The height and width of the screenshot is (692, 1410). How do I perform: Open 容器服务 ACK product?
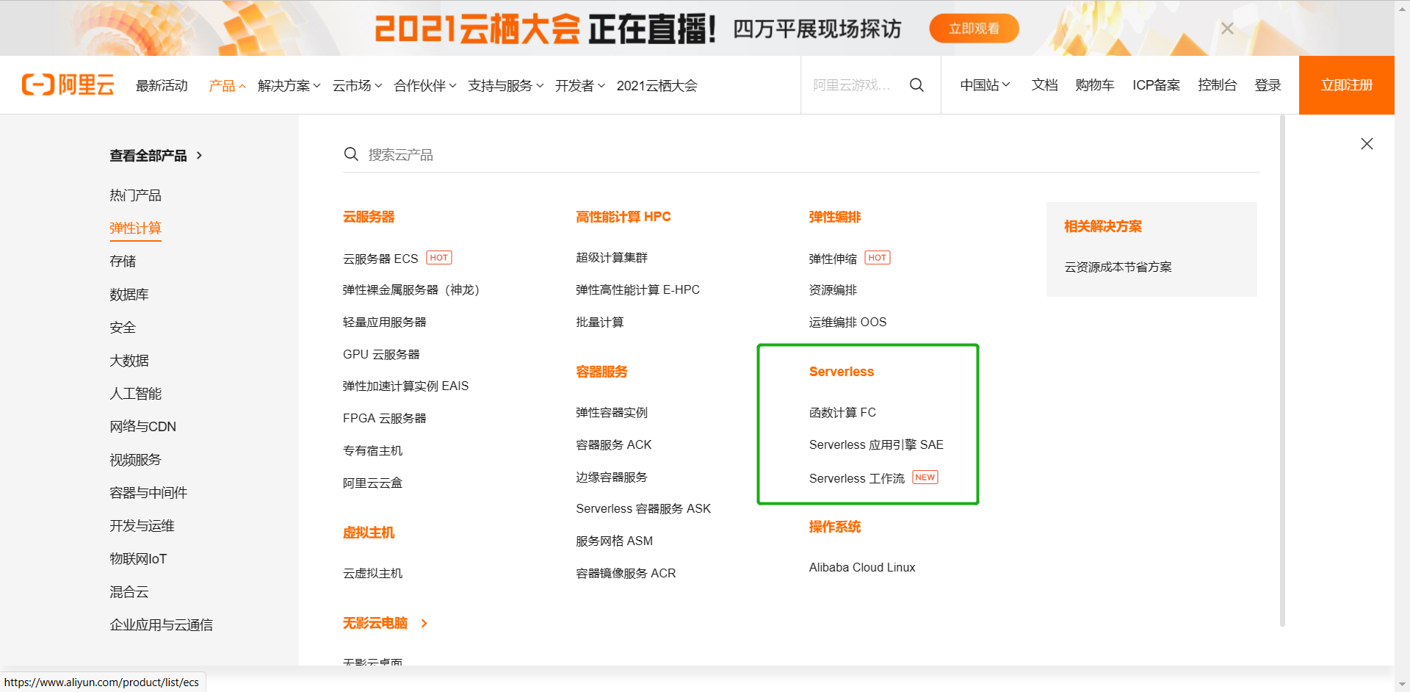pos(613,445)
